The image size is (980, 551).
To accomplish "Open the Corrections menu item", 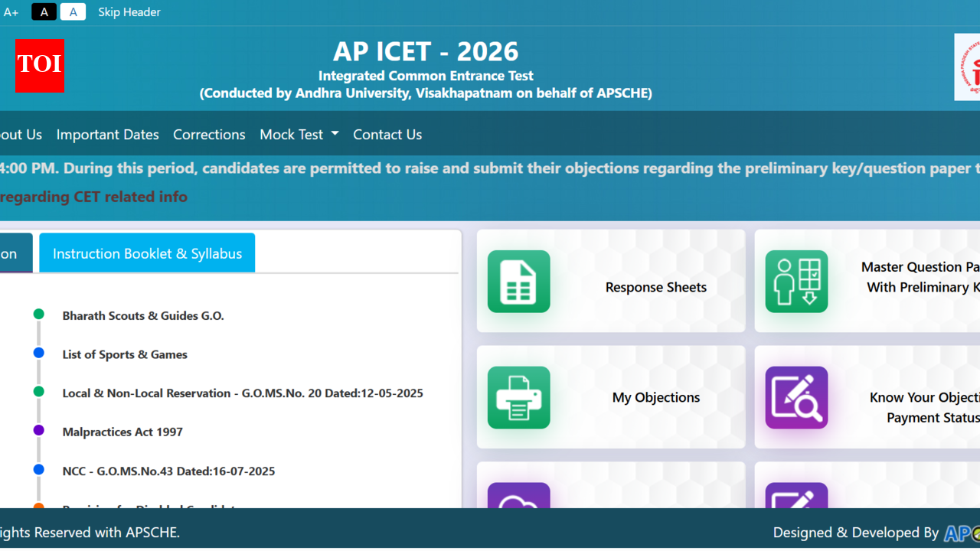I will coord(209,134).
